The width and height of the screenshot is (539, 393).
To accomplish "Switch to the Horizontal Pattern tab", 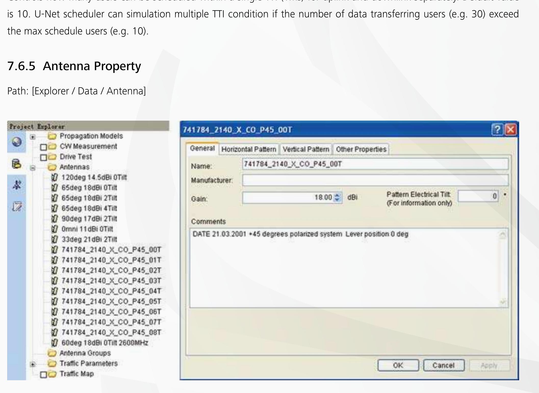I will [249, 149].
